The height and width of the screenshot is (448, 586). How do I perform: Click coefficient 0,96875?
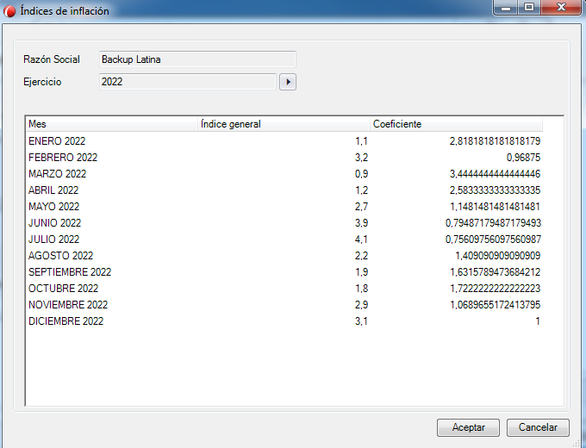point(523,158)
